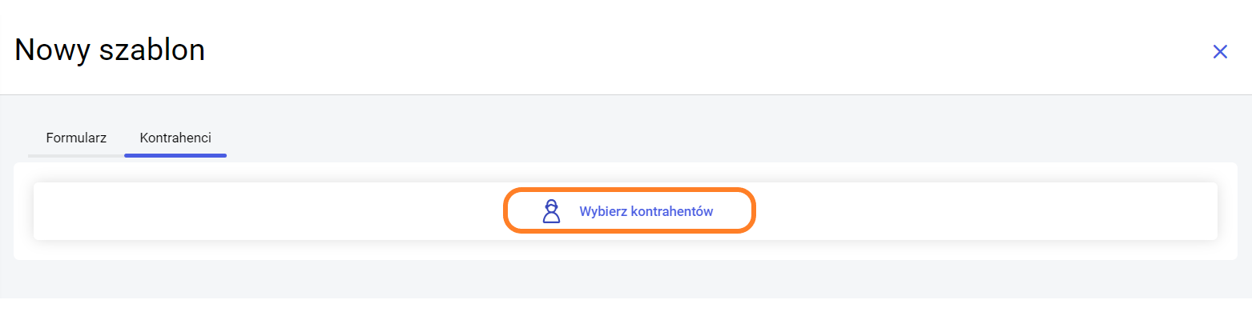The height and width of the screenshot is (328, 1252).
Task: Choose contractors via Wybierz kontrahentów
Action: 630,211
